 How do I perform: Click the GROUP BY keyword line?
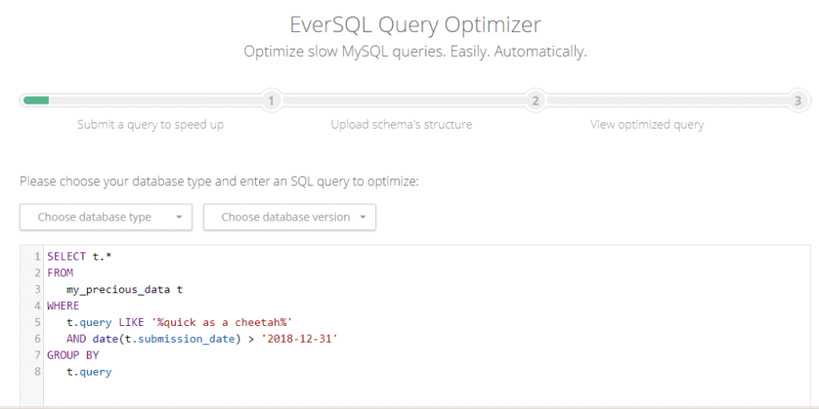pos(73,355)
